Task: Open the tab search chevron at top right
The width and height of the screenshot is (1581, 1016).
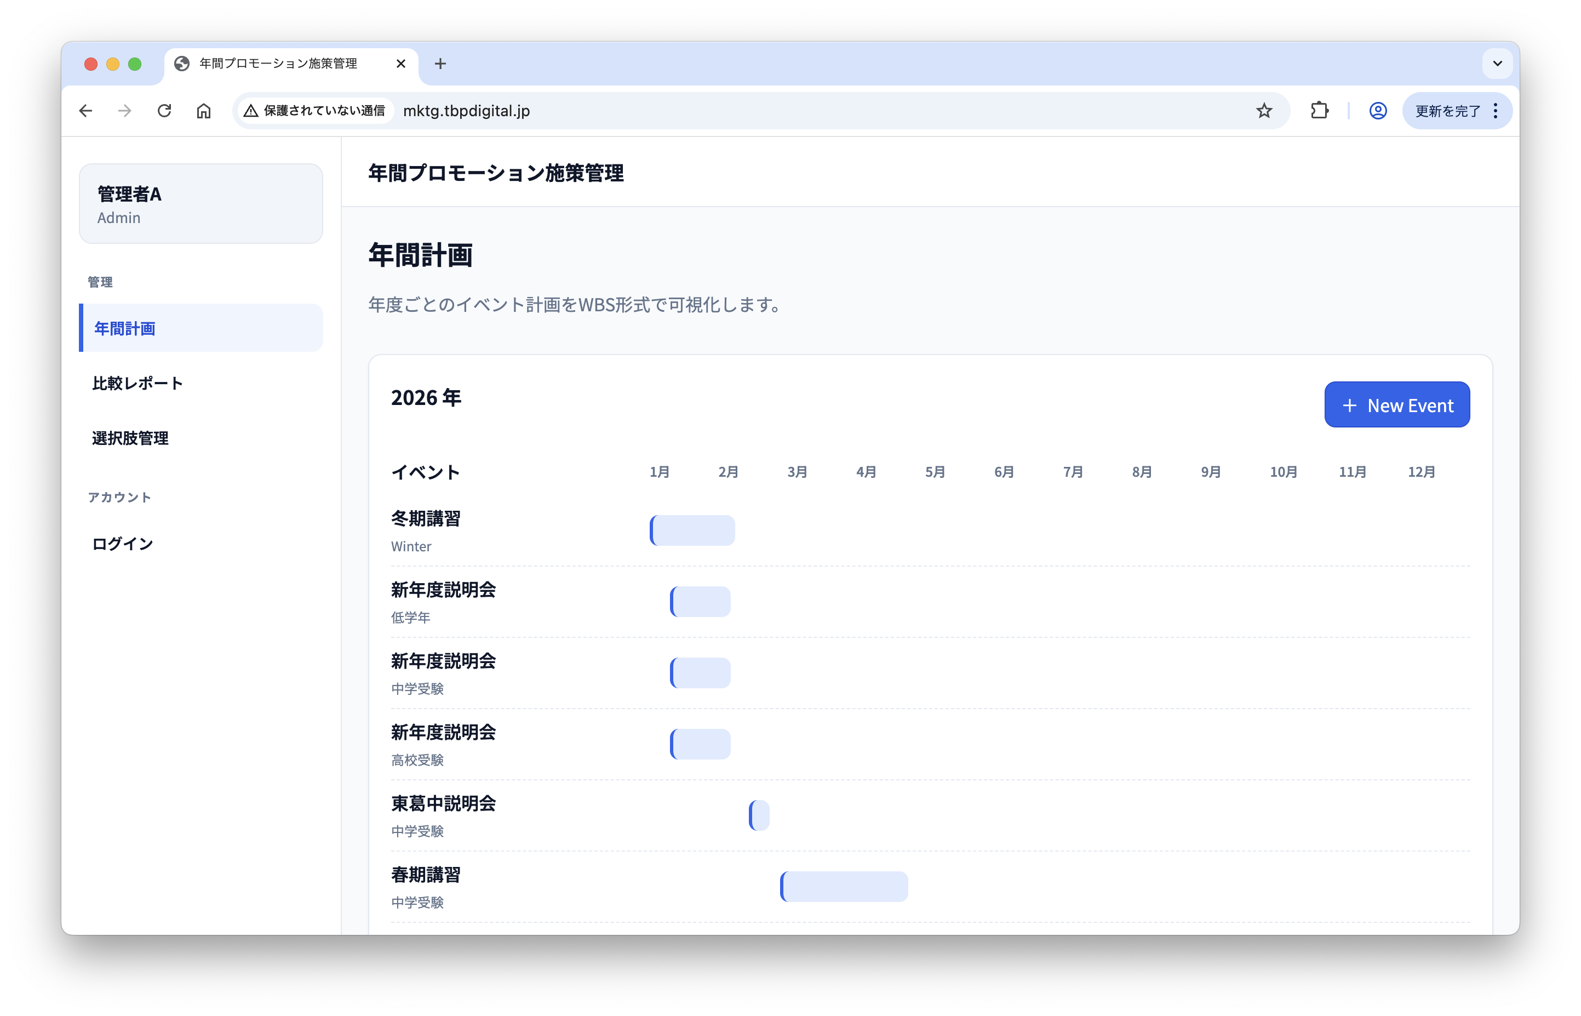Action: coord(1497,64)
